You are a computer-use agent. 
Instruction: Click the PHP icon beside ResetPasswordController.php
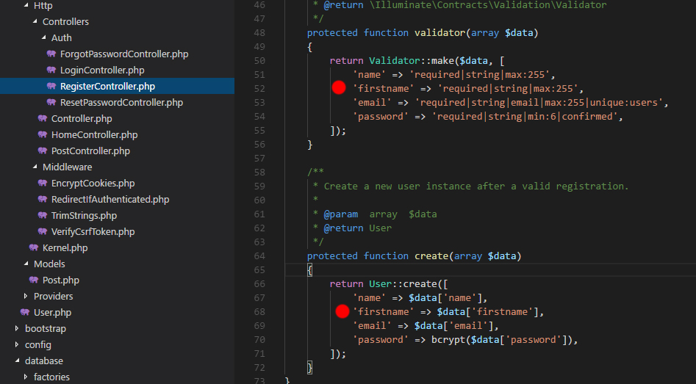coord(51,103)
